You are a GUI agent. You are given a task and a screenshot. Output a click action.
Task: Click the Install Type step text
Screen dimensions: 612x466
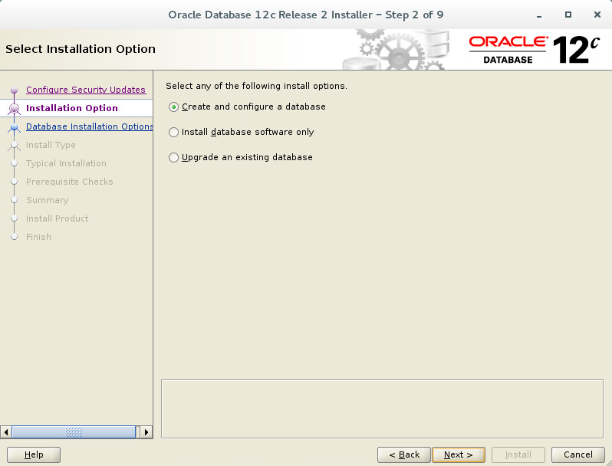51,145
